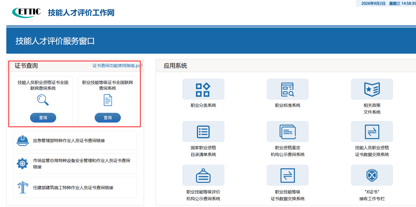Click the ETTIC logo
This screenshot has width=416, height=207.
coord(26,12)
